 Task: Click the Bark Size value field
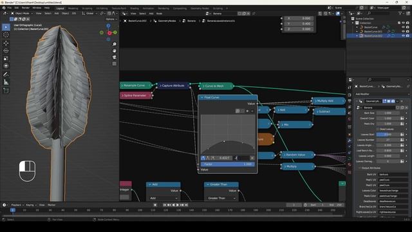pos(388,113)
